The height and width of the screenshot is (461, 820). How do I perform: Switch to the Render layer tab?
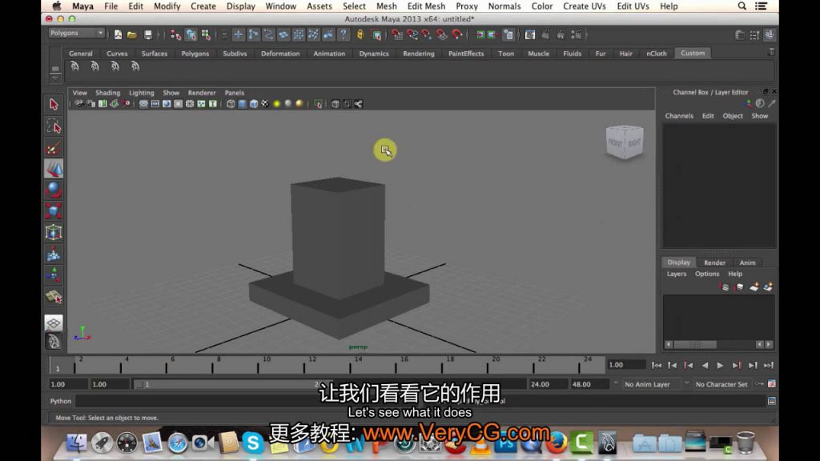click(x=714, y=263)
